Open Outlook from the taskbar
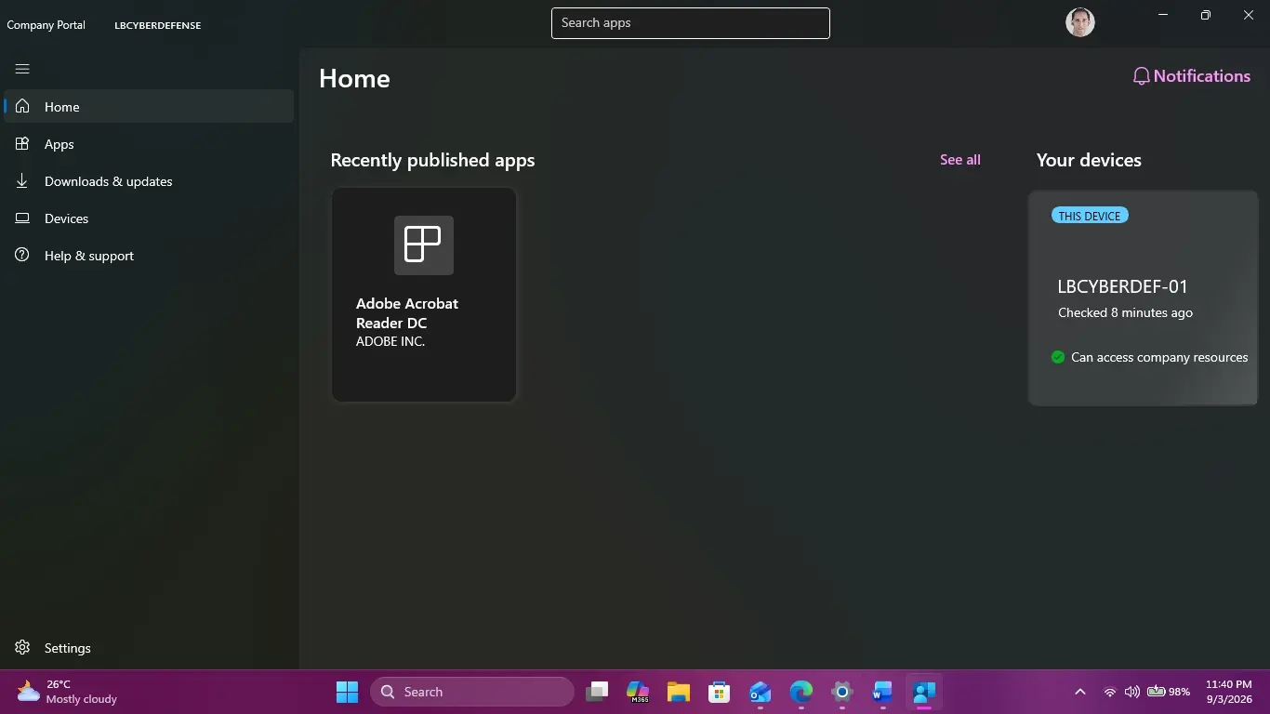The height and width of the screenshot is (714, 1270). [x=761, y=692]
